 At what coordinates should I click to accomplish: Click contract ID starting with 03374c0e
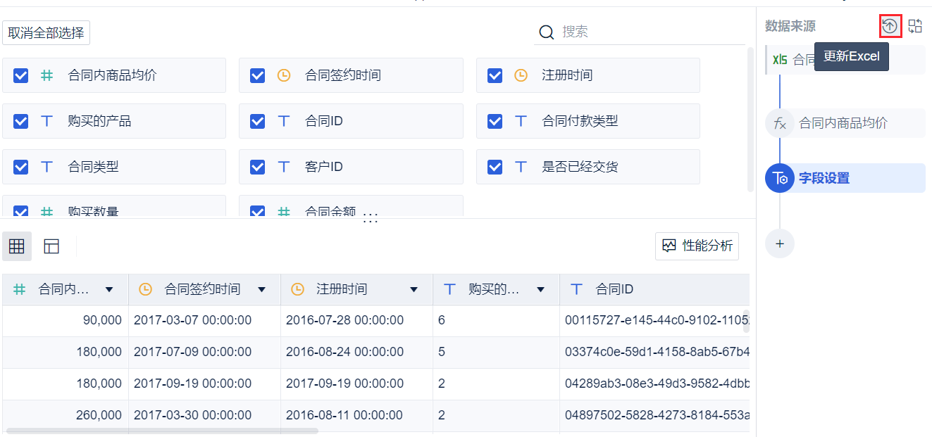click(x=657, y=352)
